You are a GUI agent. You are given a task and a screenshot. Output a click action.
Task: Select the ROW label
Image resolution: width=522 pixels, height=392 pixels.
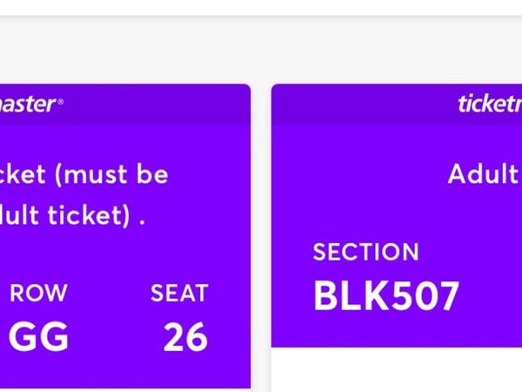coord(38,294)
